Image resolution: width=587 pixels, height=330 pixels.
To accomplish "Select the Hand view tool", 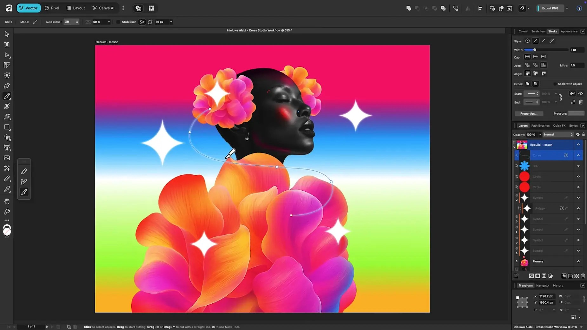I will click(x=7, y=201).
